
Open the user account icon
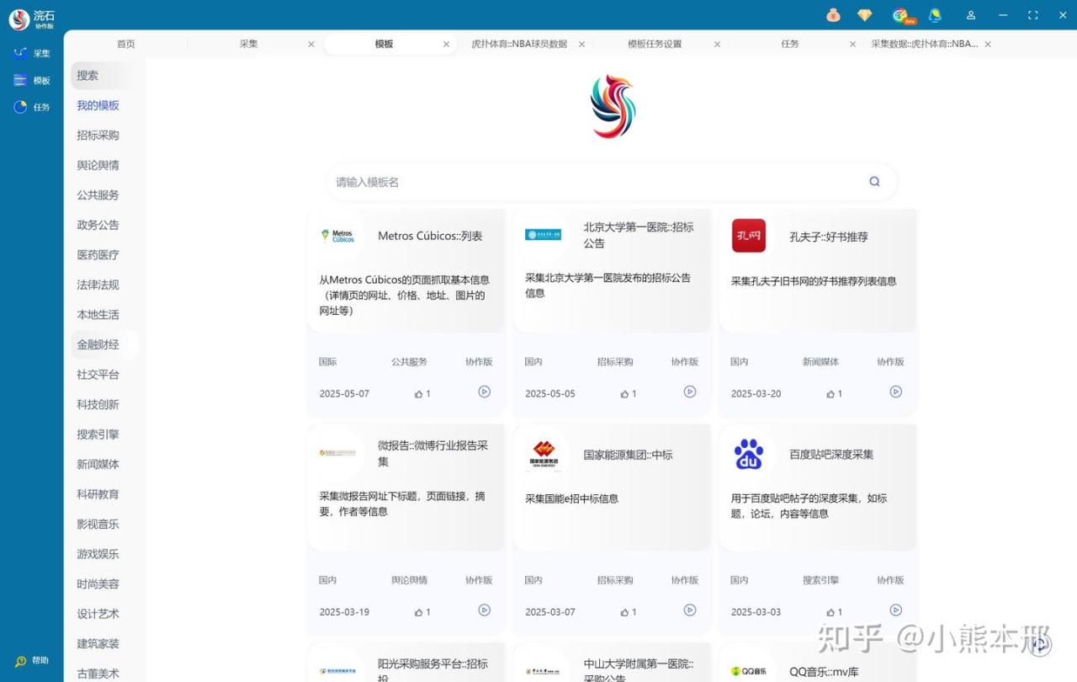(971, 15)
